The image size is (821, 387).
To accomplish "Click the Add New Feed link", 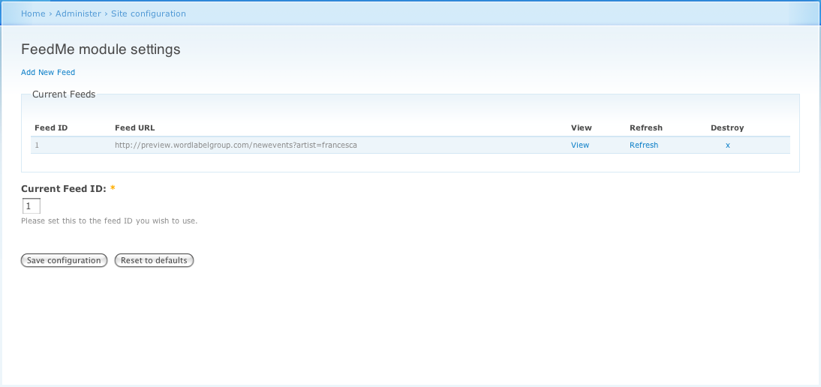I will 48,73.
